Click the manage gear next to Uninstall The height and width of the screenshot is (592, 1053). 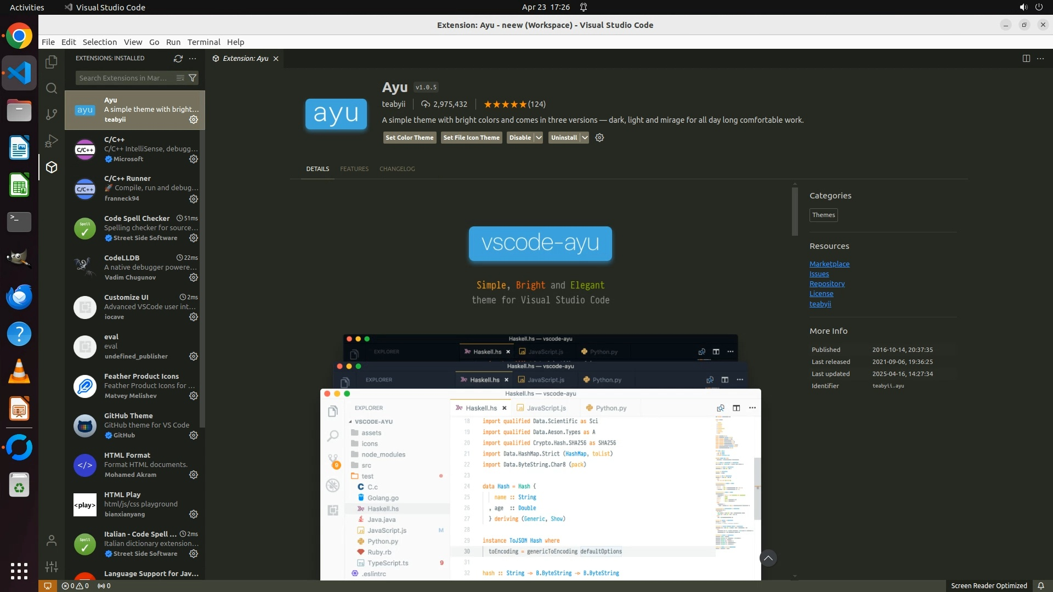(x=599, y=138)
